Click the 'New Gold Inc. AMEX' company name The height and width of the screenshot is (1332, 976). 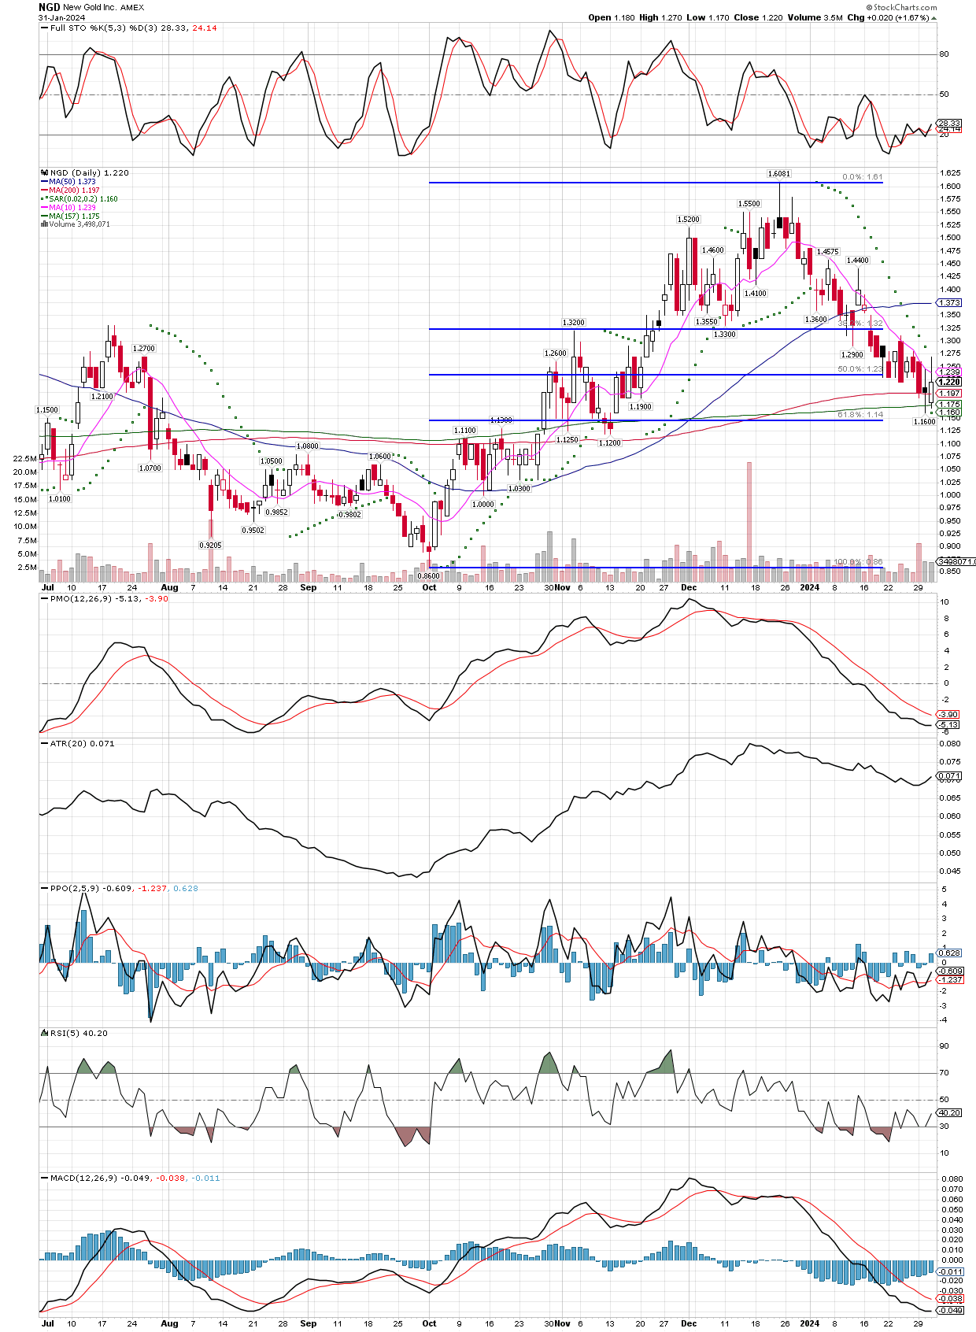click(x=103, y=8)
